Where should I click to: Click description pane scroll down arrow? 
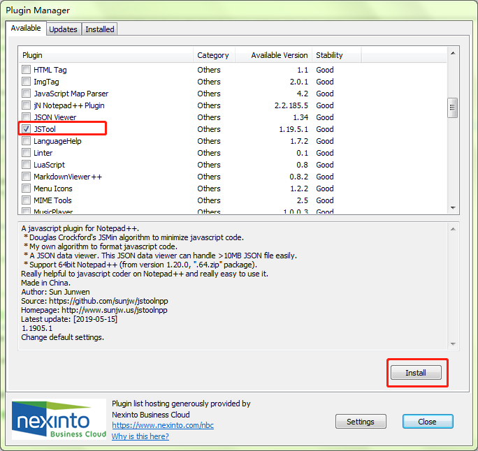(453, 344)
